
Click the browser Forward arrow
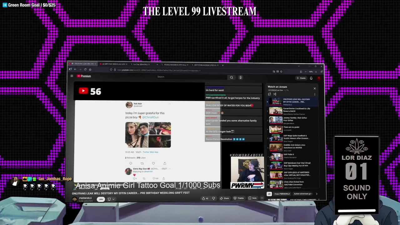point(80,69)
